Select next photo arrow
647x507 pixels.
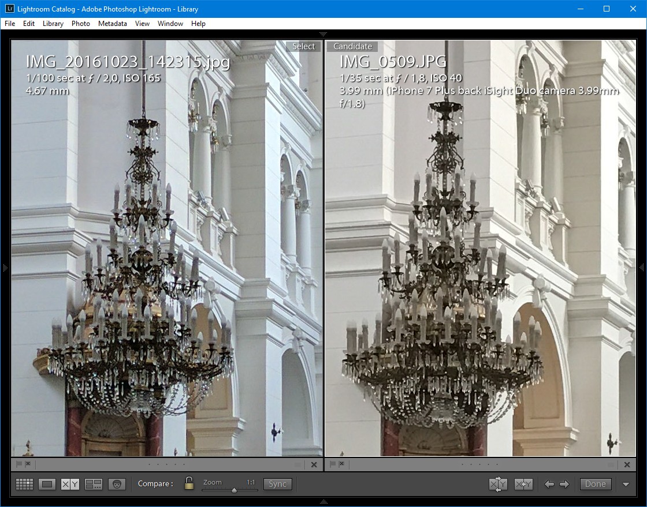click(x=564, y=484)
